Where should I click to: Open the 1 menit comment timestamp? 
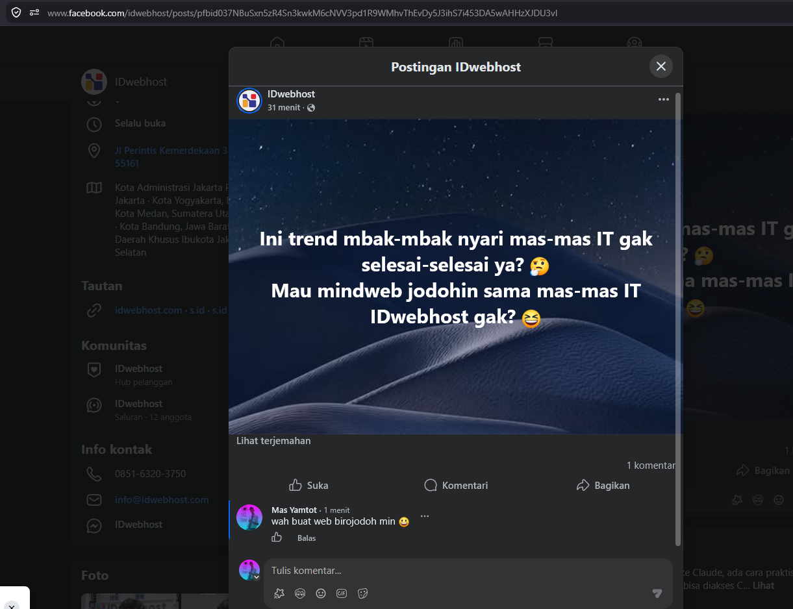(337, 510)
